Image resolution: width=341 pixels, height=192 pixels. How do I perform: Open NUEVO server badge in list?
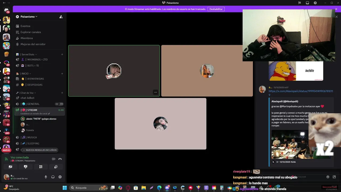click(x=6, y=150)
